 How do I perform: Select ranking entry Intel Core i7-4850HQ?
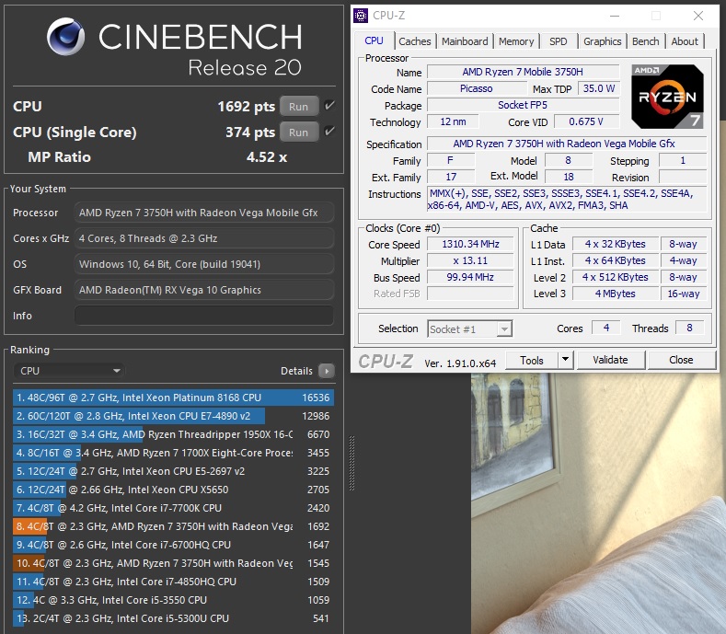pyautogui.click(x=173, y=582)
